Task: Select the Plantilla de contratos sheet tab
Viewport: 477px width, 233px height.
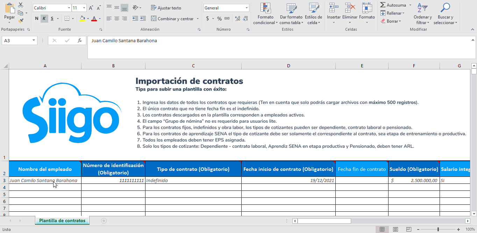Action: click(62, 220)
